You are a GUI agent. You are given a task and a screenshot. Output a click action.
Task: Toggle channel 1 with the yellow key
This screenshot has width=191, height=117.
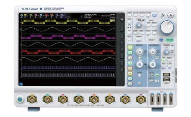(x=130, y=47)
